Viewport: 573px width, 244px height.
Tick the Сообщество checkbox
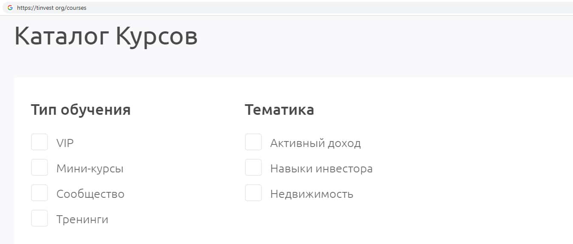tap(39, 193)
